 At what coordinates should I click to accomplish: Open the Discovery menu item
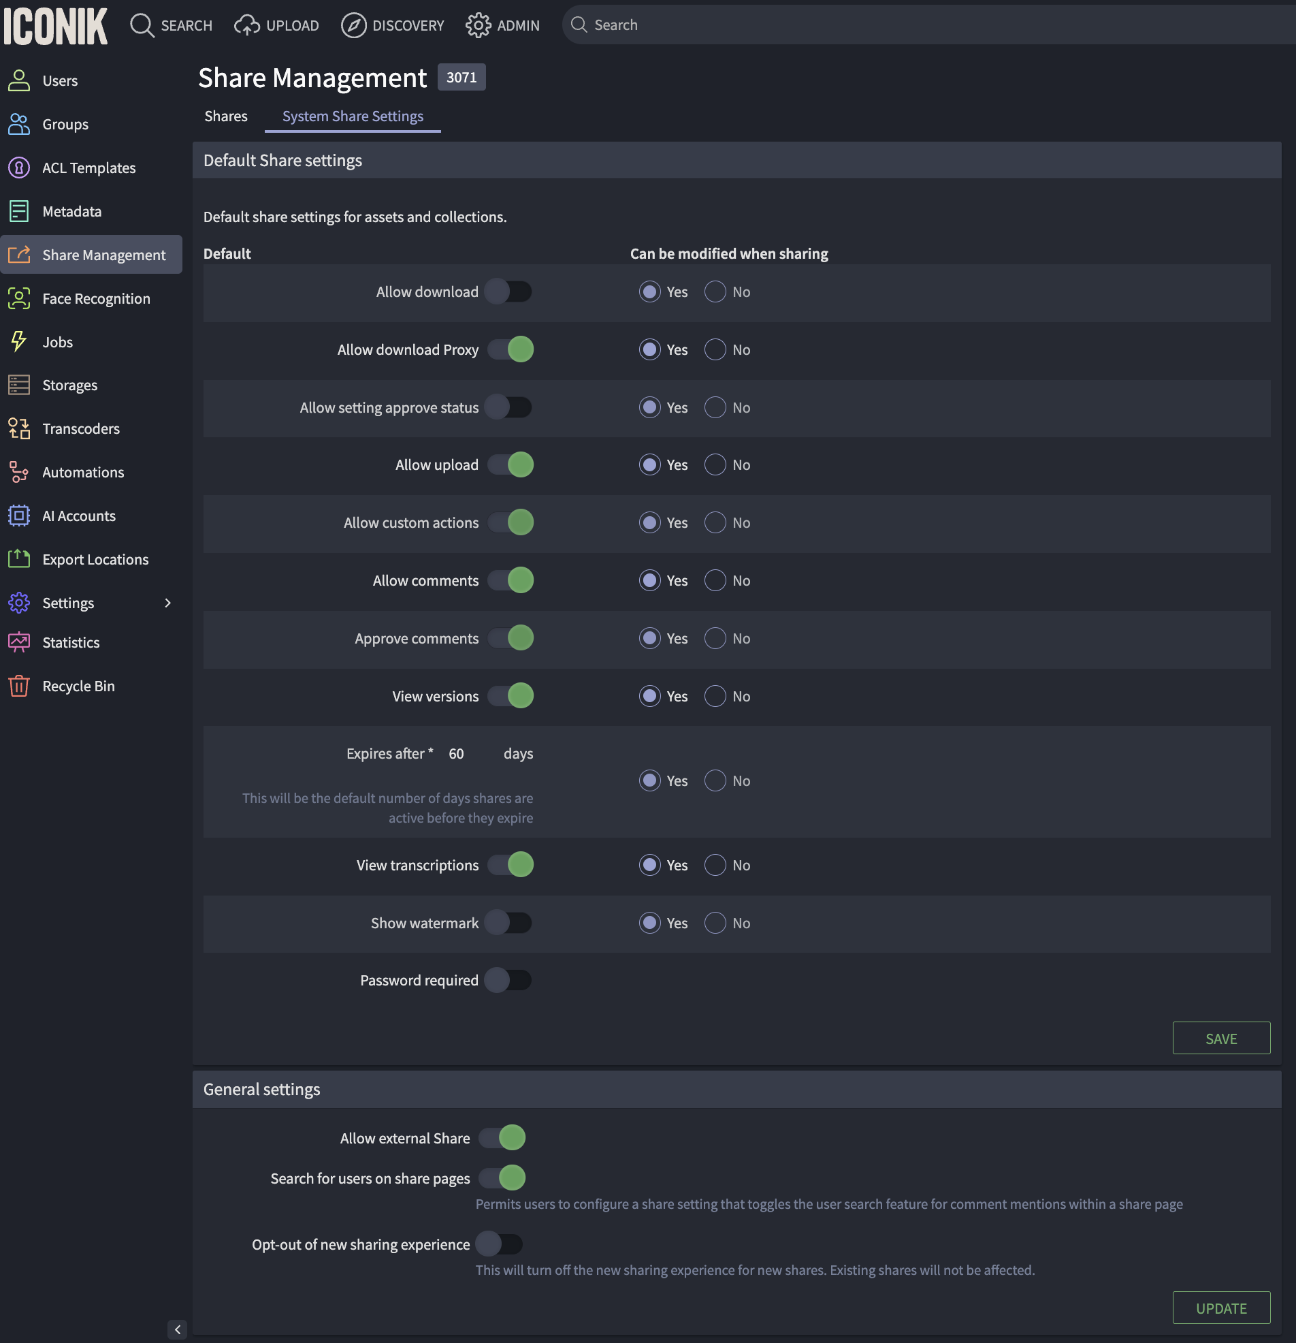tap(393, 25)
